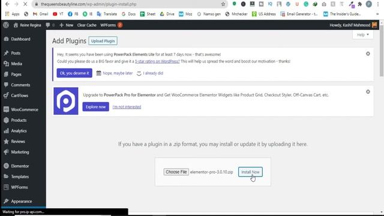Click the Explore now button
384x216 pixels.
pyautogui.click(x=96, y=107)
